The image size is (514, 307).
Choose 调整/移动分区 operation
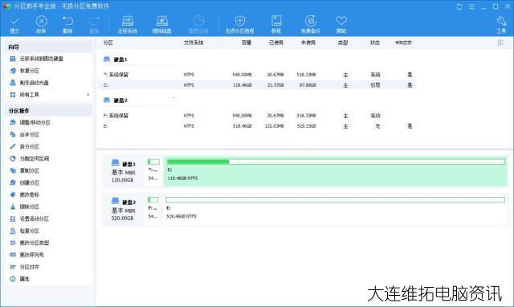35,123
